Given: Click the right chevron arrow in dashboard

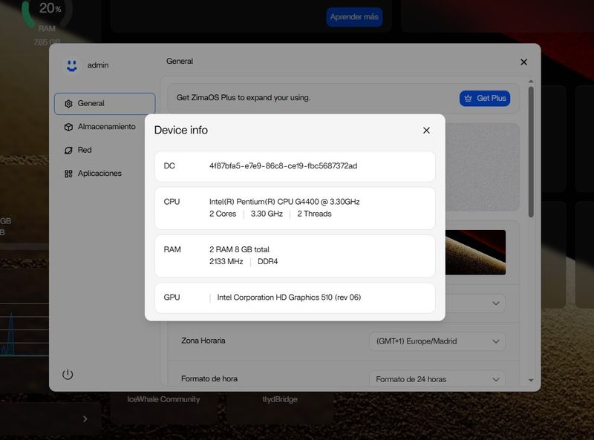Looking at the screenshot, I should [85, 418].
